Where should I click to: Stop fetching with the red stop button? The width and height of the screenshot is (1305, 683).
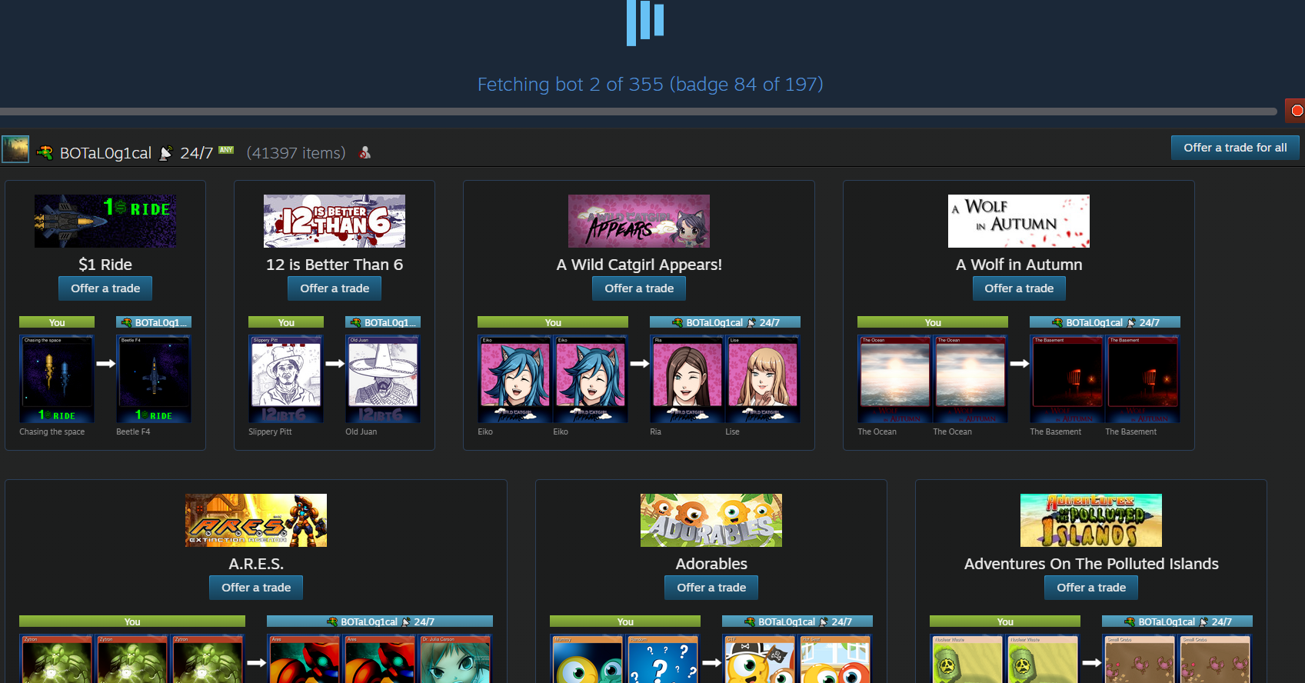coord(1296,111)
